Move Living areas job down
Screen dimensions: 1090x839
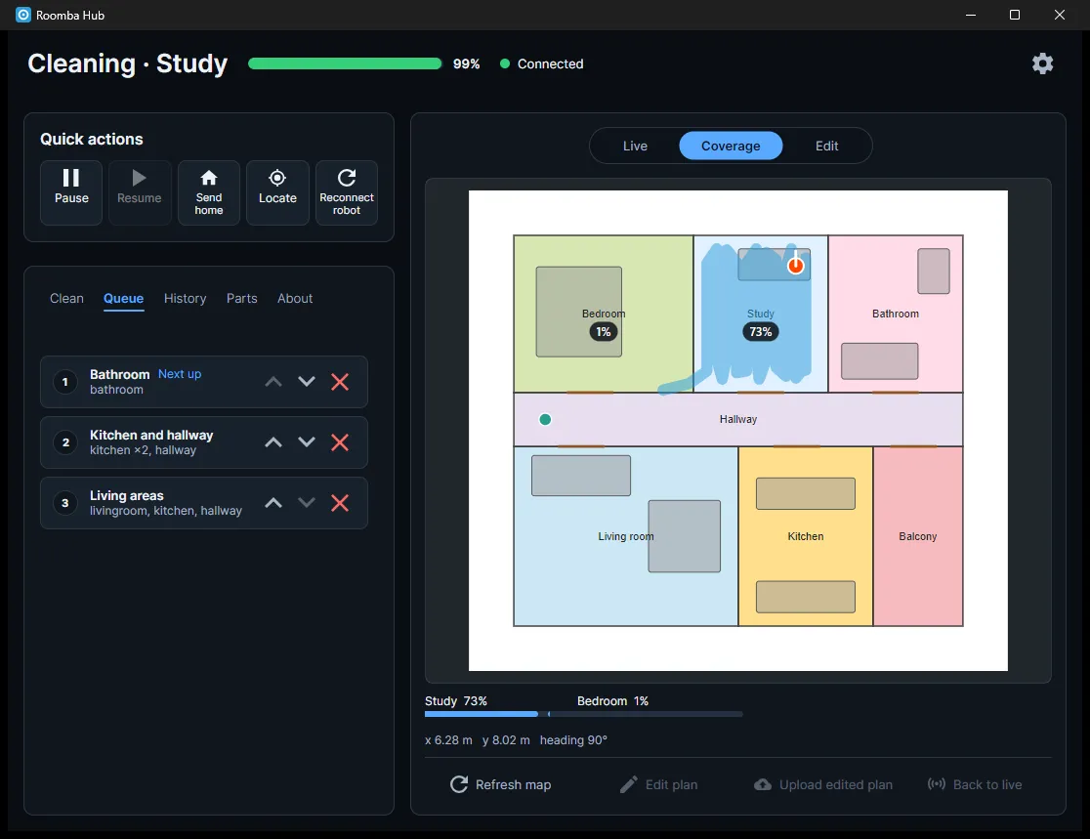click(x=307, y=503)
